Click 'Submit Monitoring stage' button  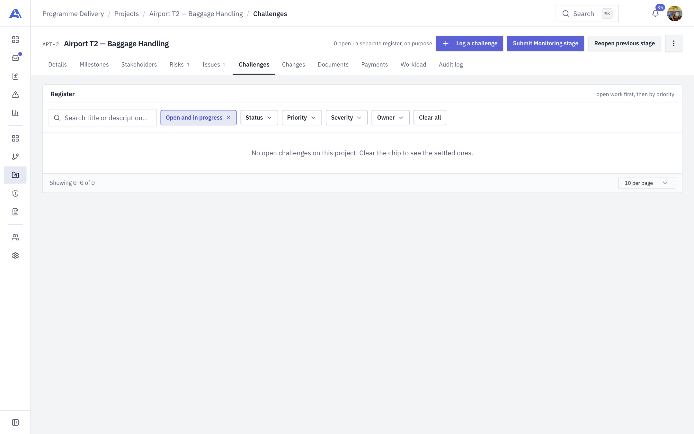coord(545,43)
